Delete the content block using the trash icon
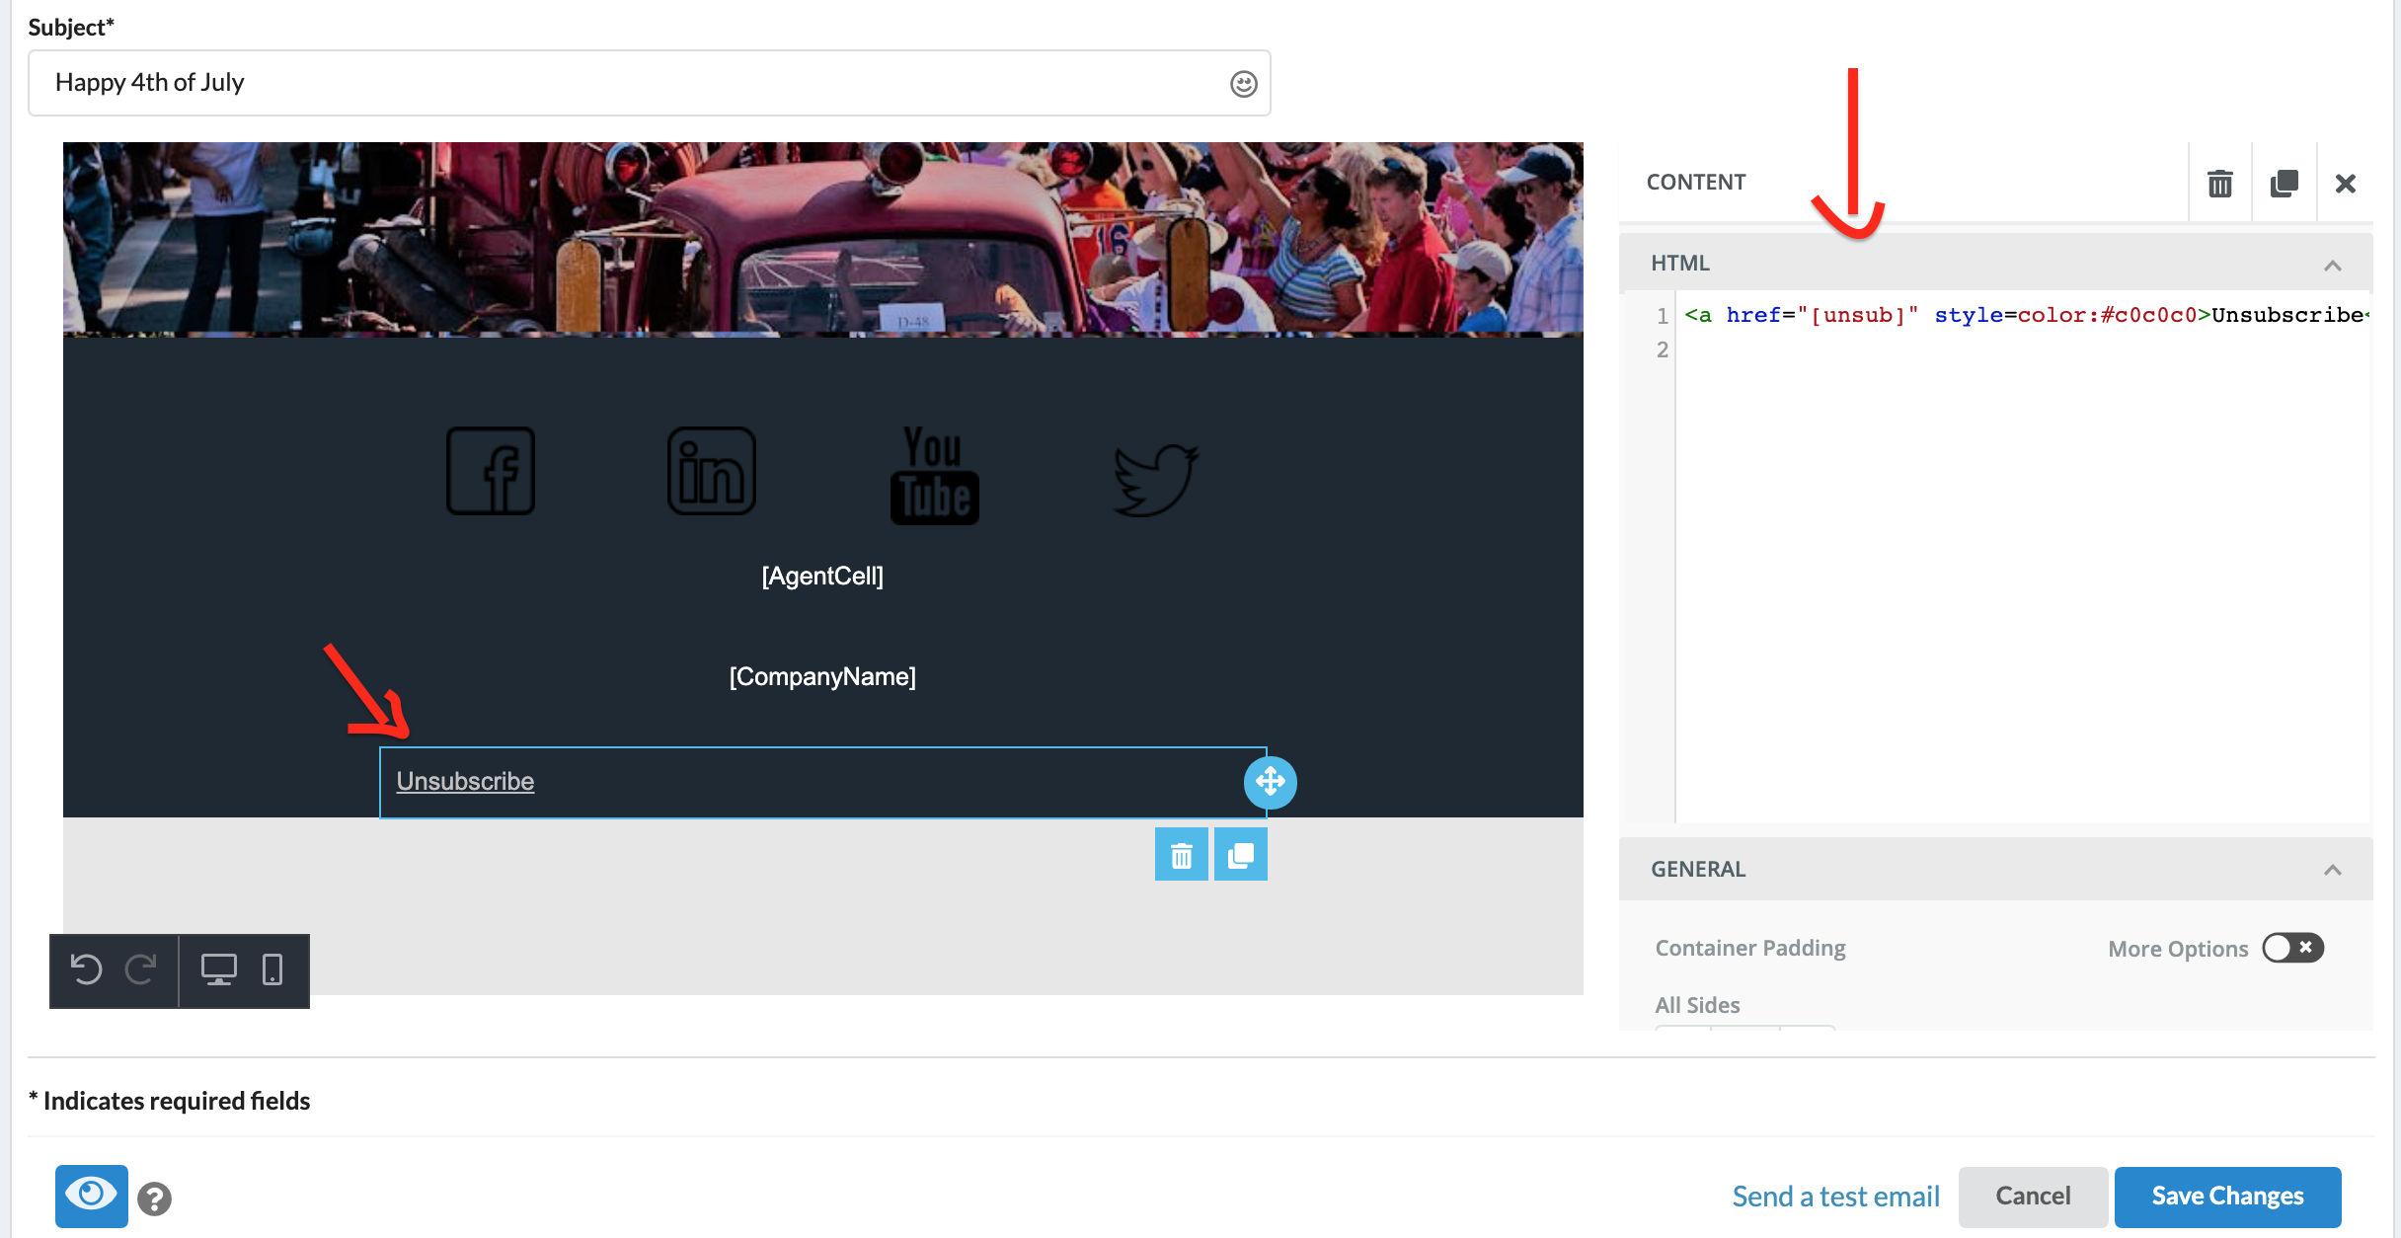Image resolution: width=2401 pixels, height=1238 pixels. [2220, 183]
